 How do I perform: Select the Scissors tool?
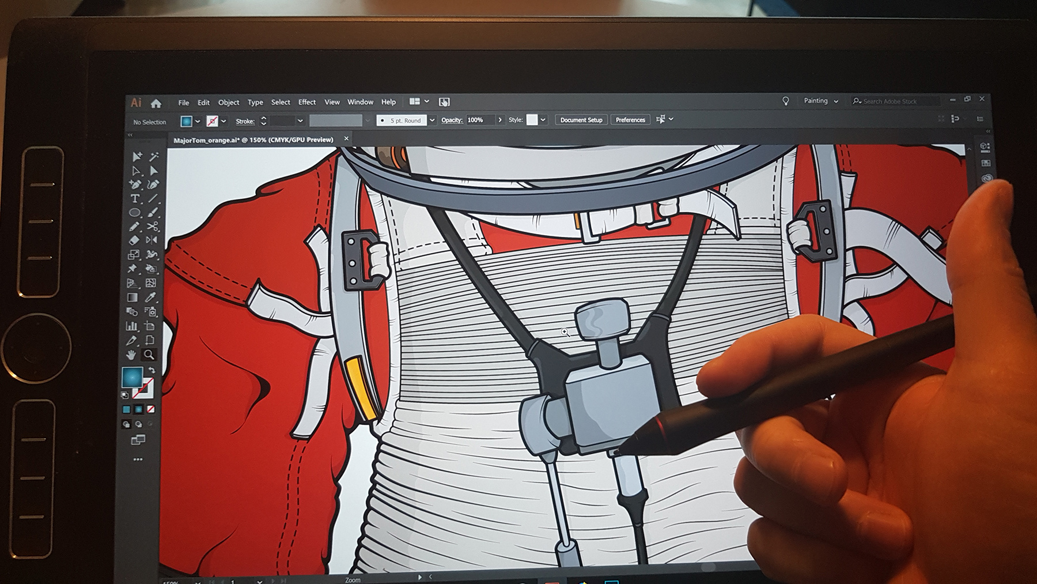tap(152, 227)
